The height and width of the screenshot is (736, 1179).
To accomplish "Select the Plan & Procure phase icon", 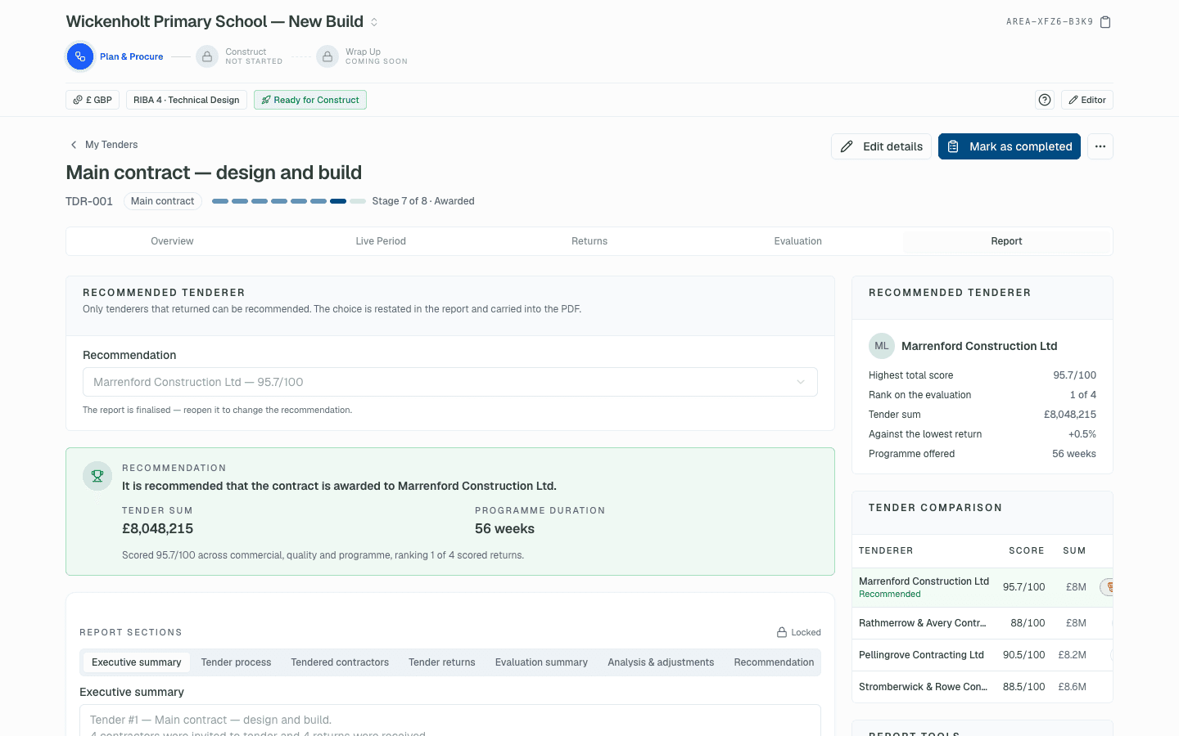I will (x=79, y=56).
